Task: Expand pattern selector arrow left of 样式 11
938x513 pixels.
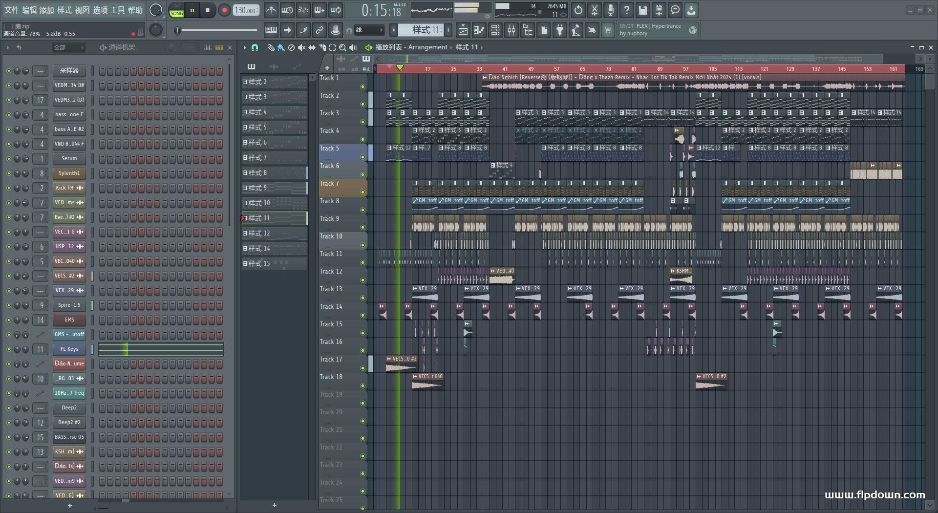Action: pyautogui.click(x=393, y=30)
